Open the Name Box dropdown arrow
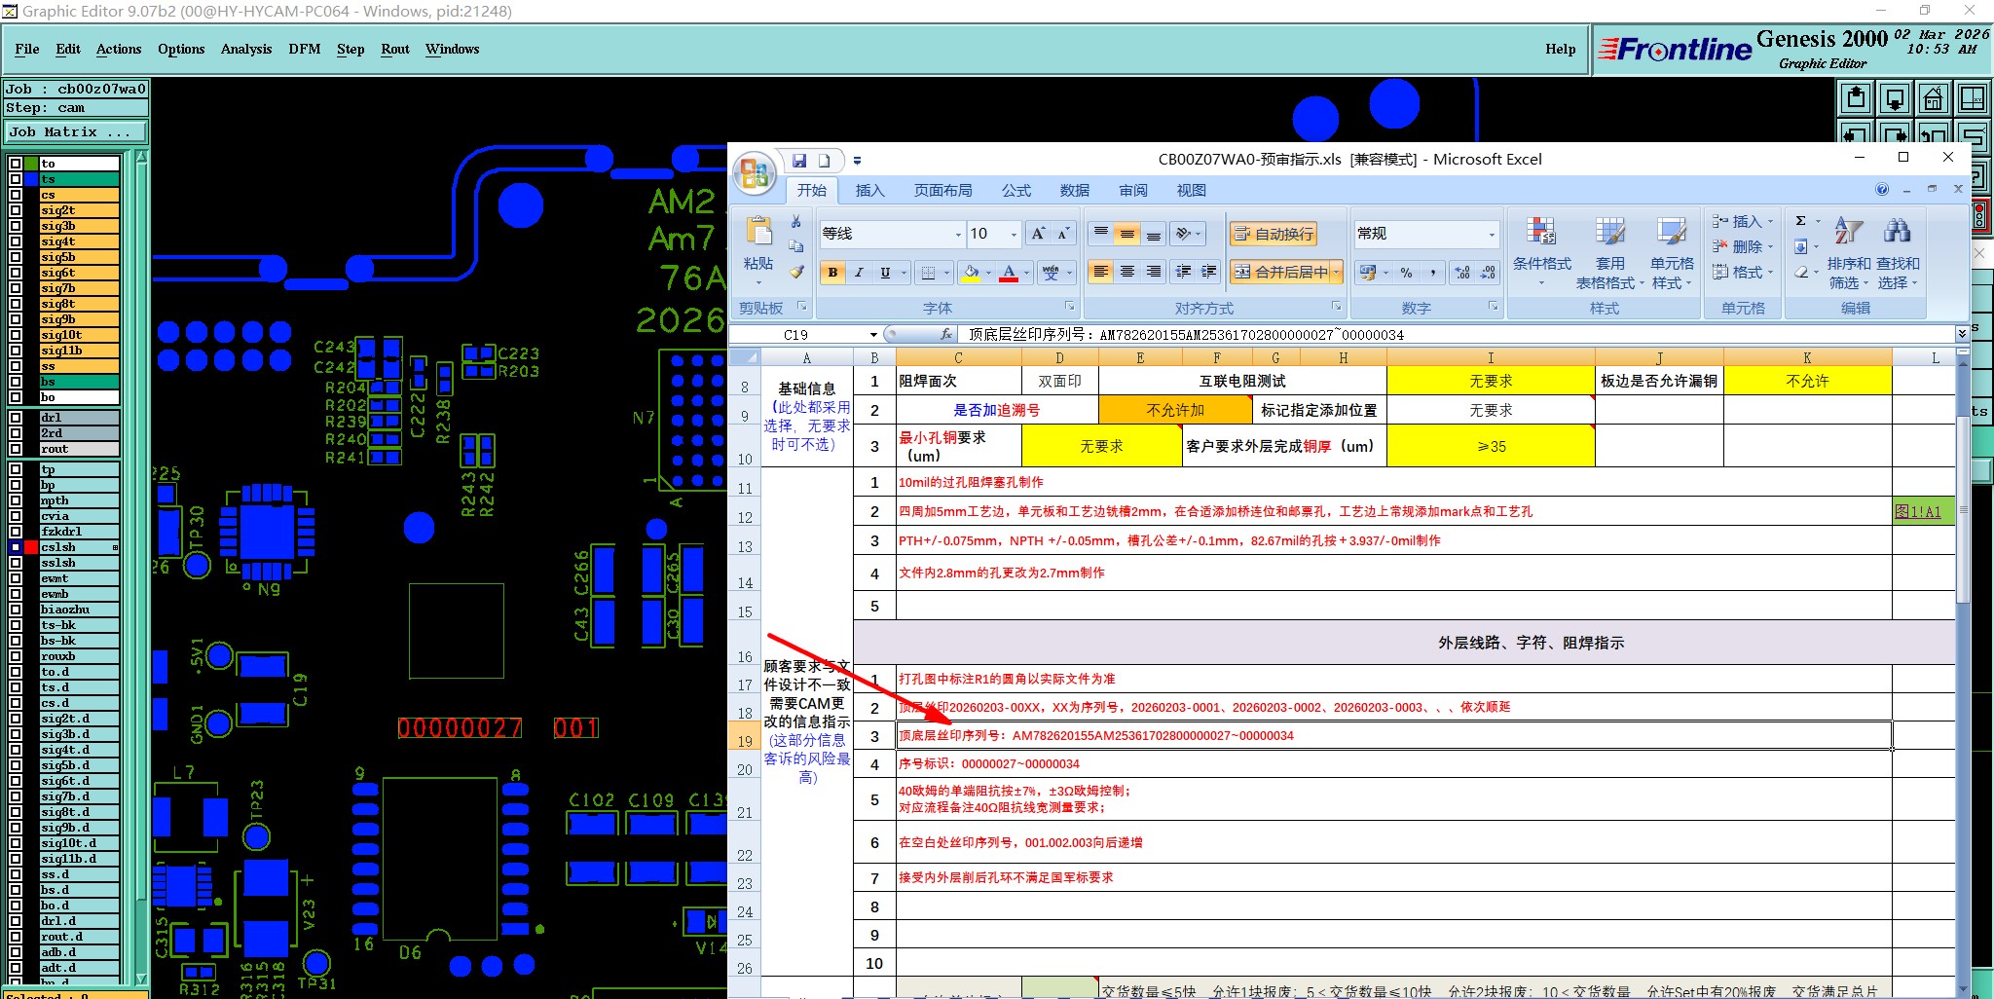The width and height of the screenshot is (1994, 999). (x=873, y=334)
